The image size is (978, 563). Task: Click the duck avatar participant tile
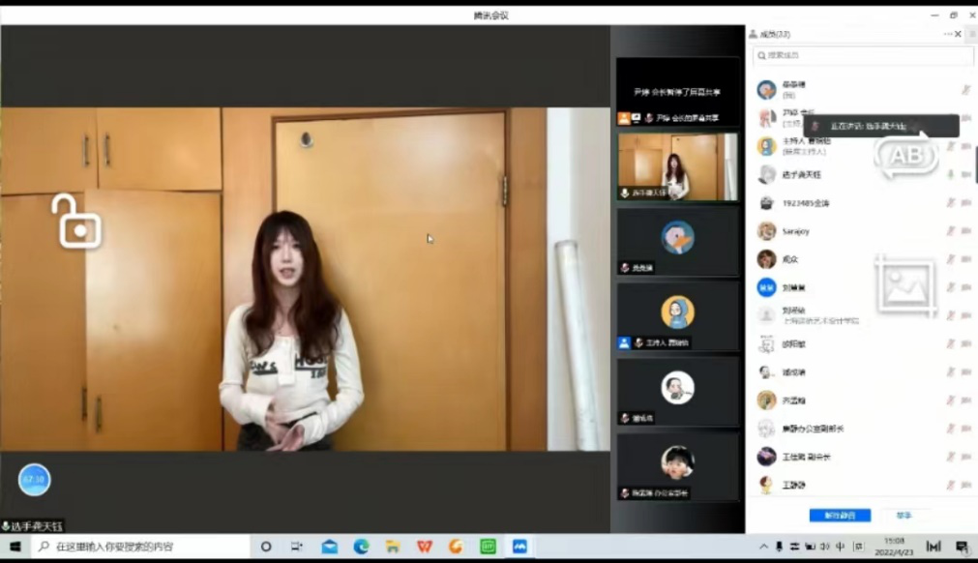[x=677, y=237]
